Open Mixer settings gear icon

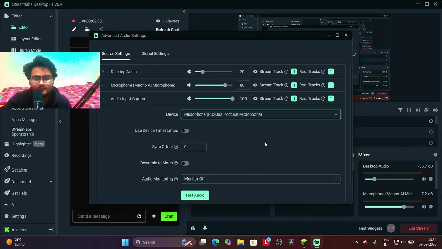pyautogui.click(x=435, y=155)
